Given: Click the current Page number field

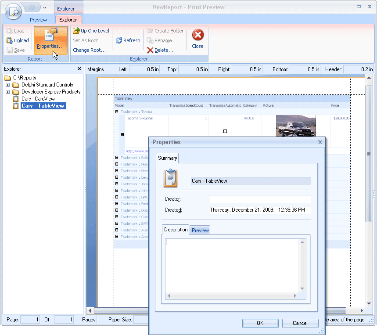Looking at the screenshot, I should [30, 319].
